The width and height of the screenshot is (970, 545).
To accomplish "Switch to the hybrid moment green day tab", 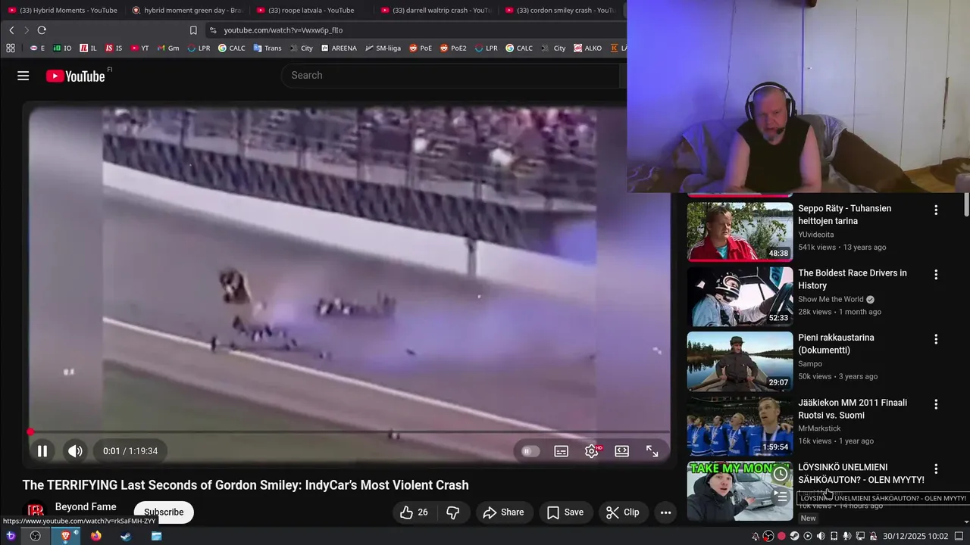I will [x=187, y=10].
